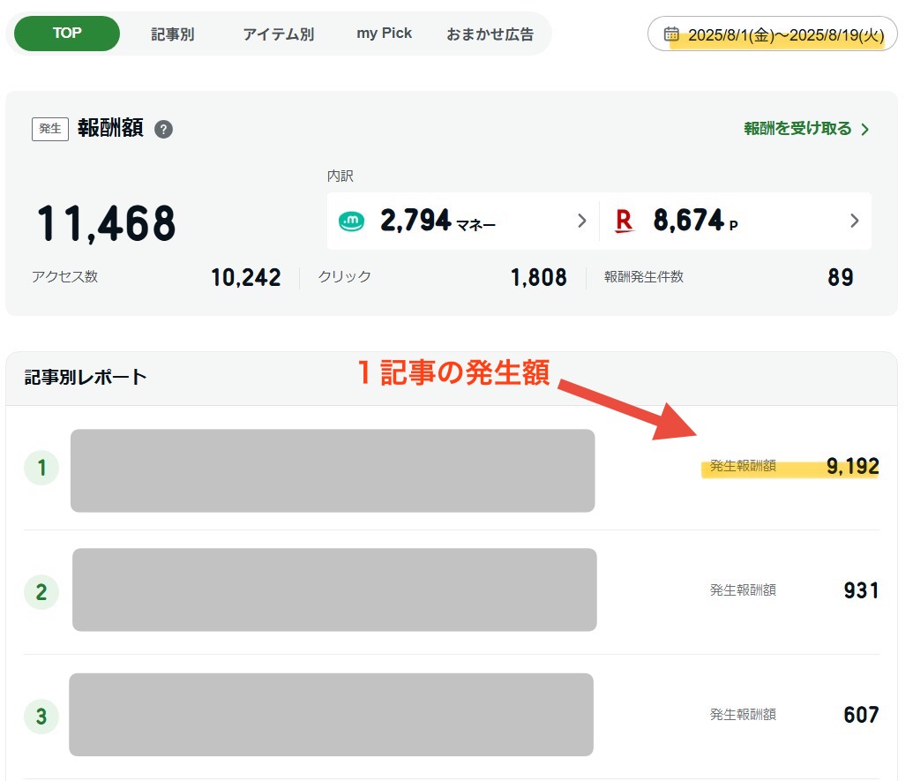Screen dimensions: 913x781
Task: Click the 9,192 発生報酬額 value
Action: click(852, 467)
